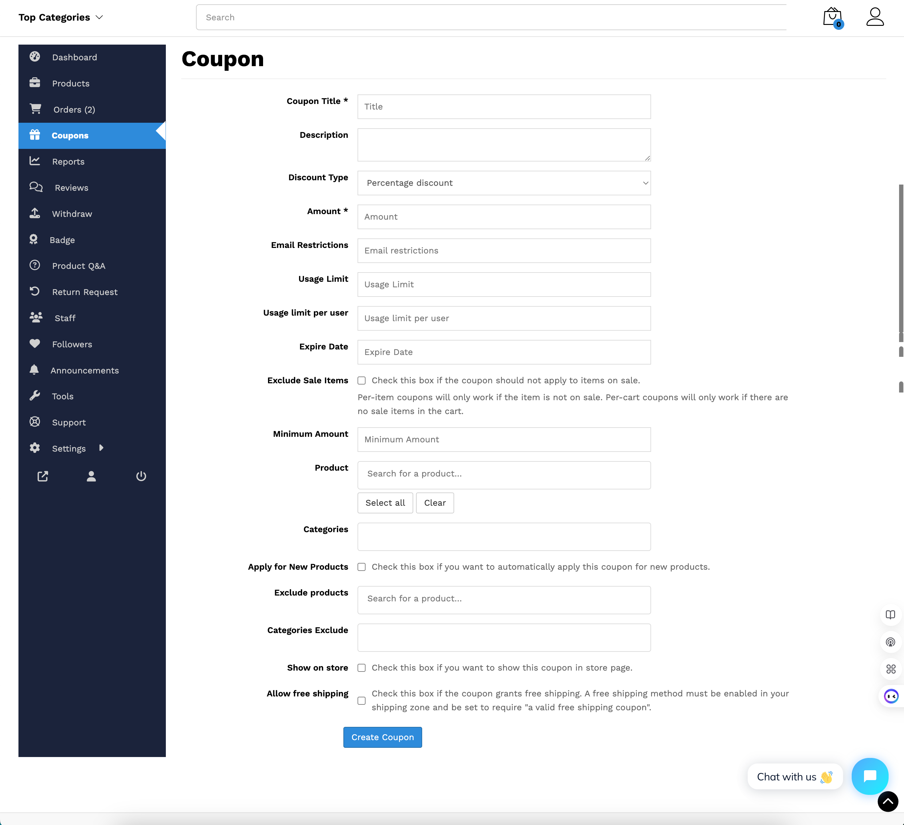The height and width of the screenshot is (825, 904).
Task: Click the Create Coupon button
Action: [x=382, y=737]
